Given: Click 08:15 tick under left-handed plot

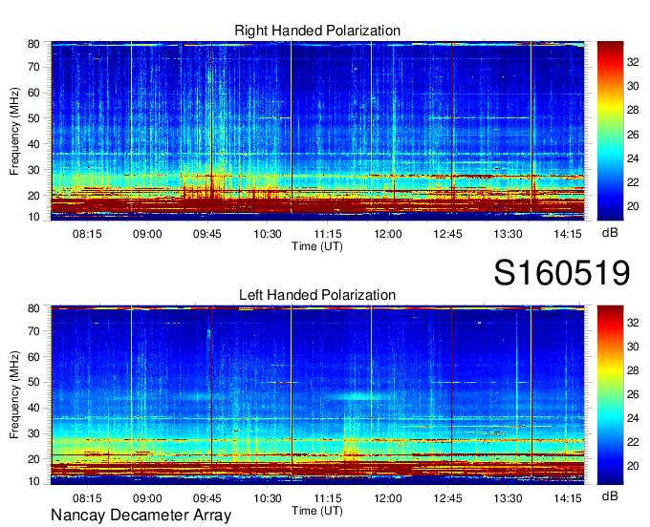Looking at the screenshot, I should point(87,498).
